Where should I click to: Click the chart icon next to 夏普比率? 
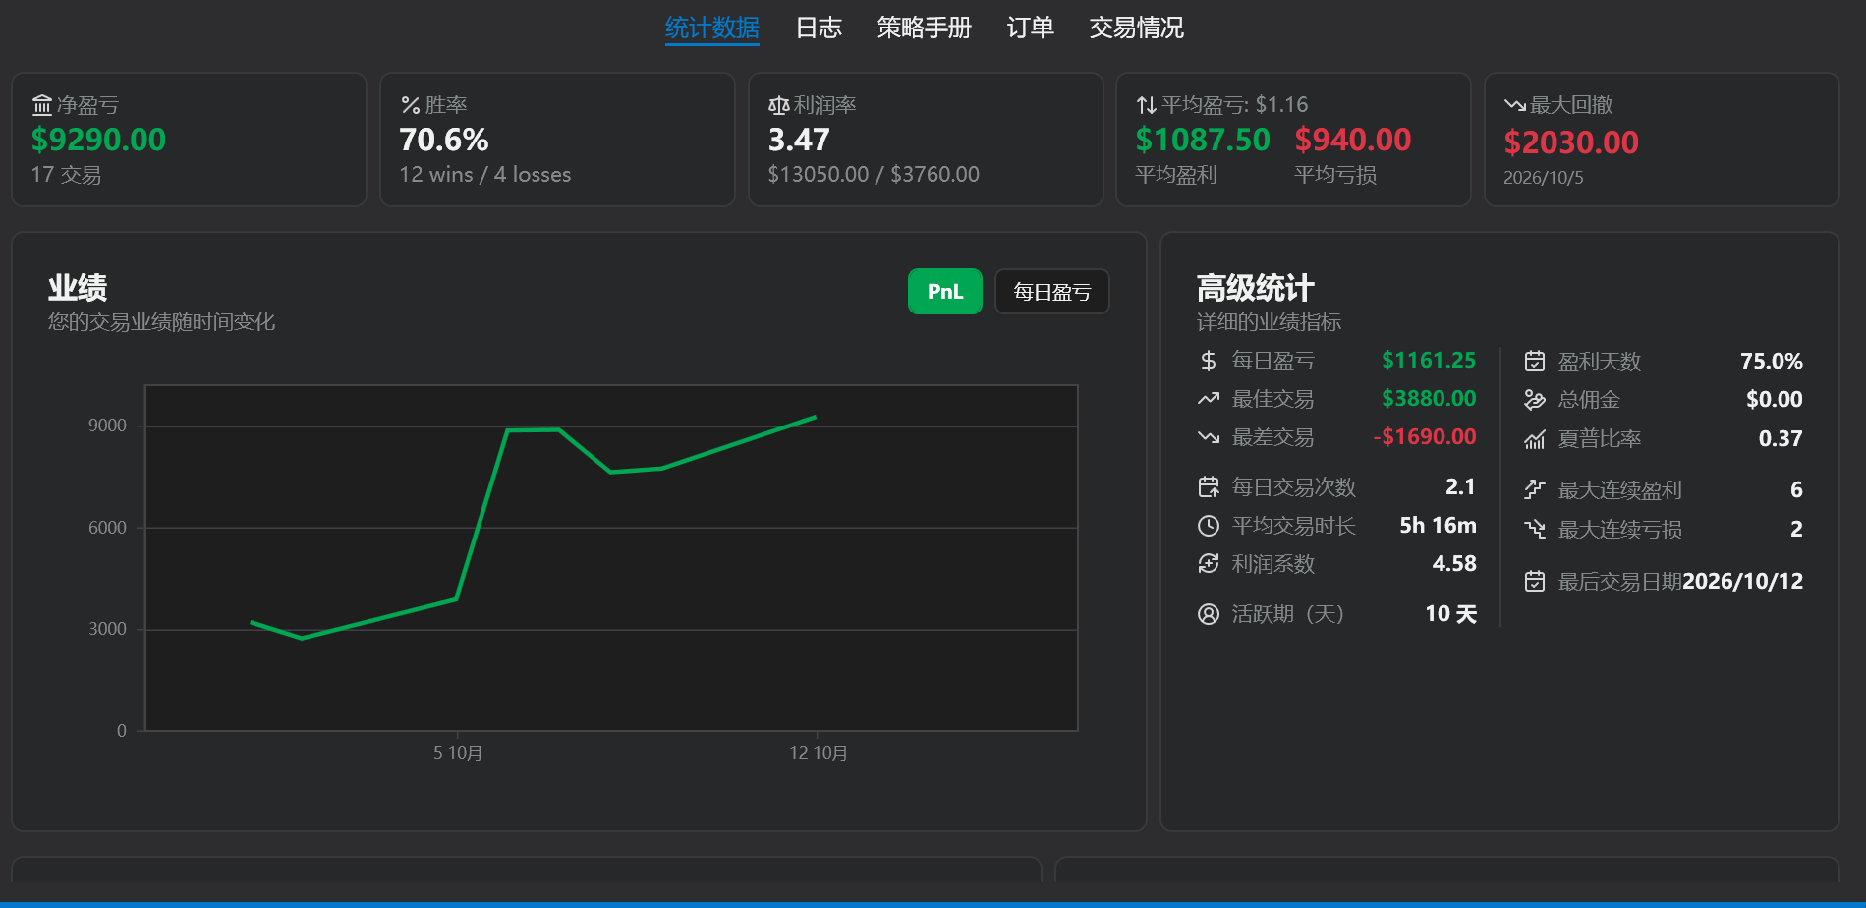1535,439
